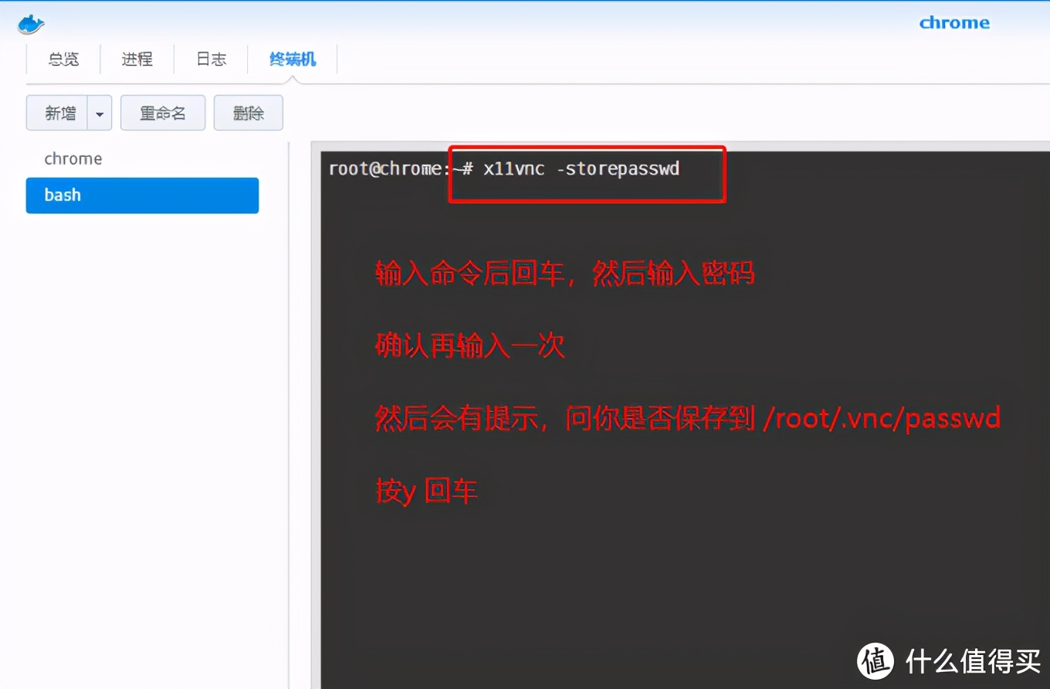Select the 终端机 tab
Screen dimensions: 1050x689
(x=293, y=59)
